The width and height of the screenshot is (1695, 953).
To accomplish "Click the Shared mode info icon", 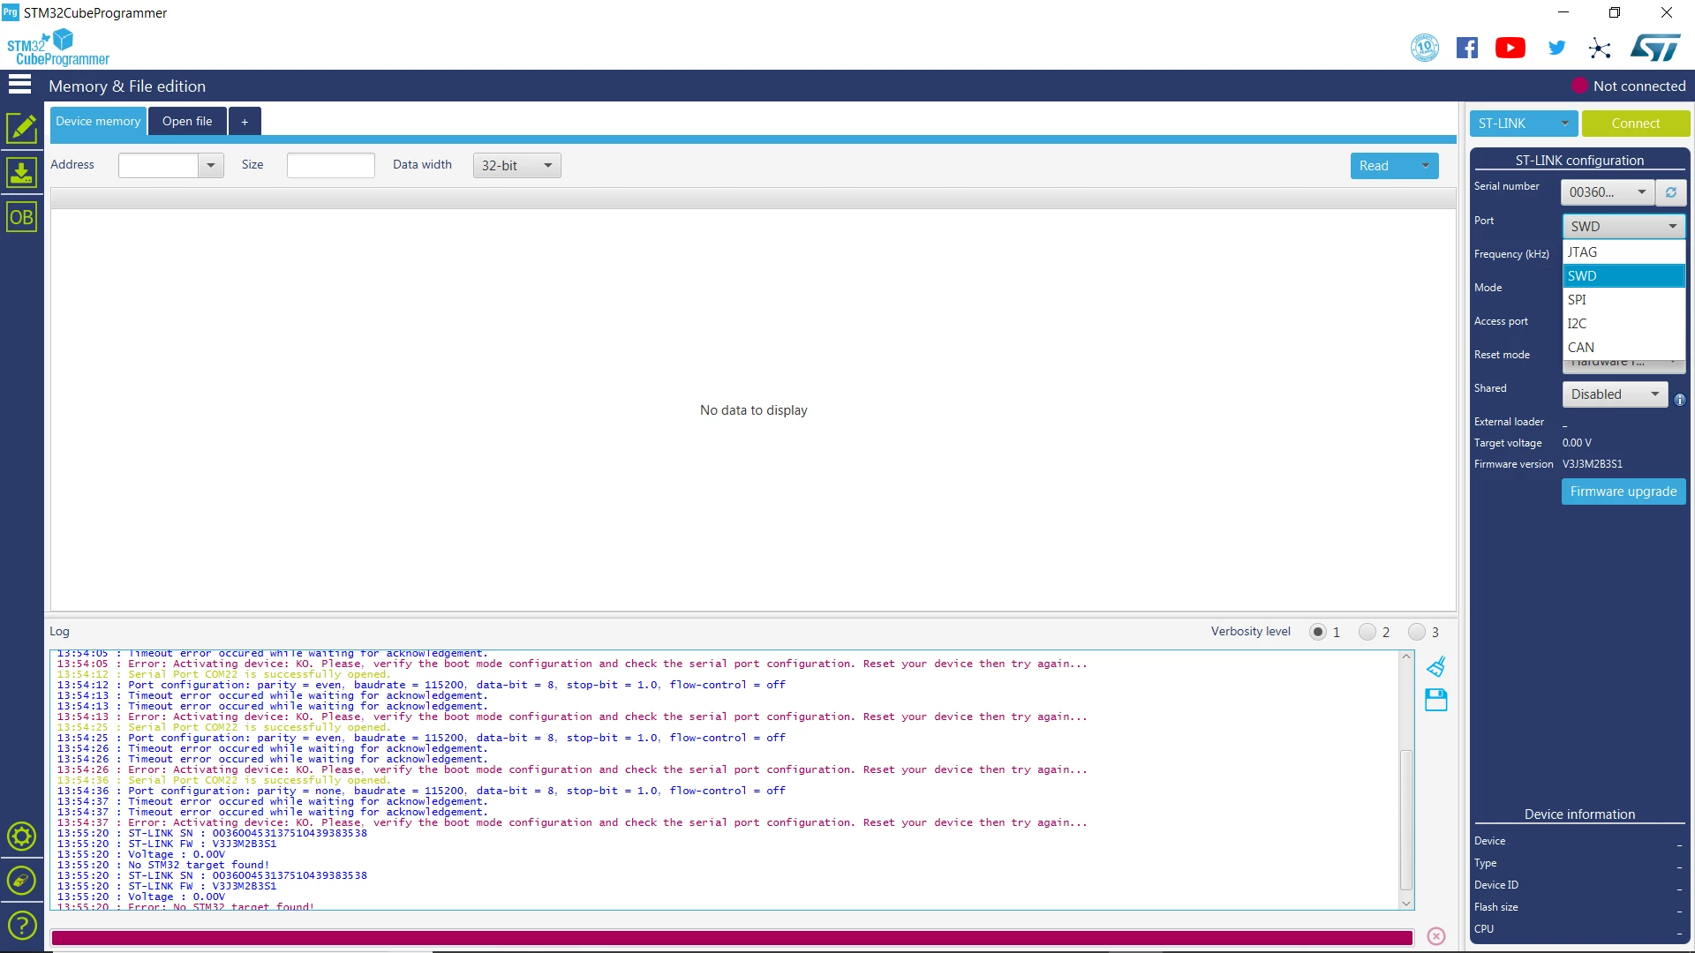I will click(x=1680, y=400).
